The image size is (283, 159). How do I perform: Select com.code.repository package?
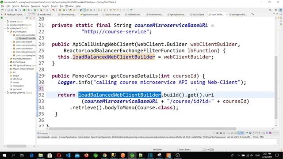point(24,45)
